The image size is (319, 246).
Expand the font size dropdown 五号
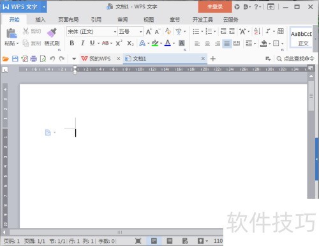click(x=130, y=31)
